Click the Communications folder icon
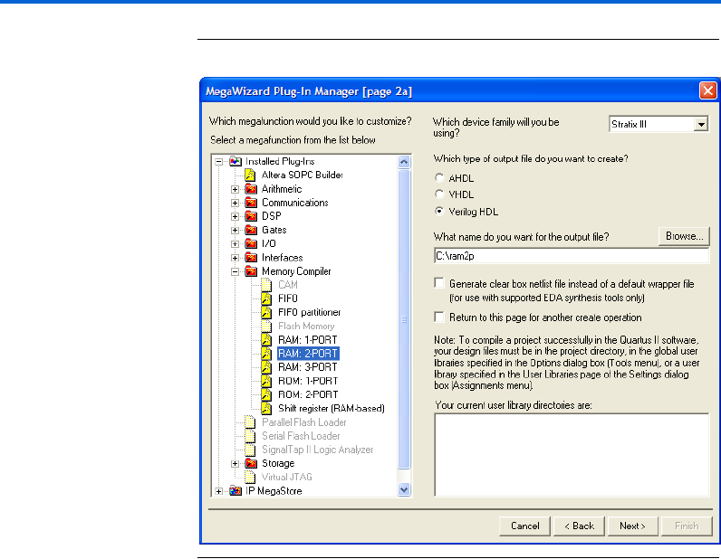This screenshot has height=559, width=721. tap(251, 203)
